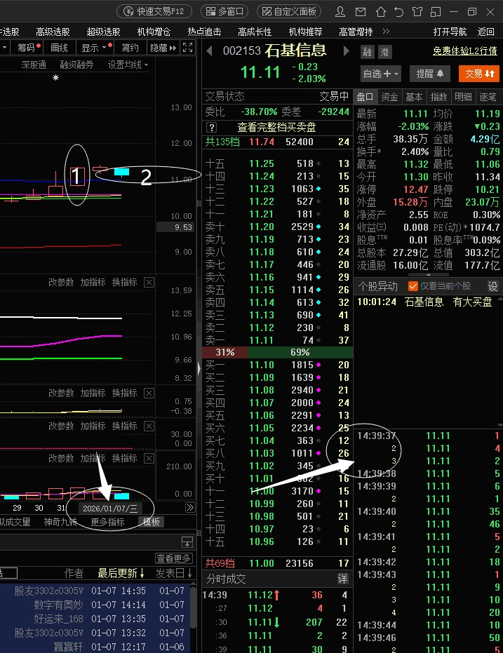This screenshot has height=653, width=503.
Task: Click 模板 template button
Action: click(151, 523)
